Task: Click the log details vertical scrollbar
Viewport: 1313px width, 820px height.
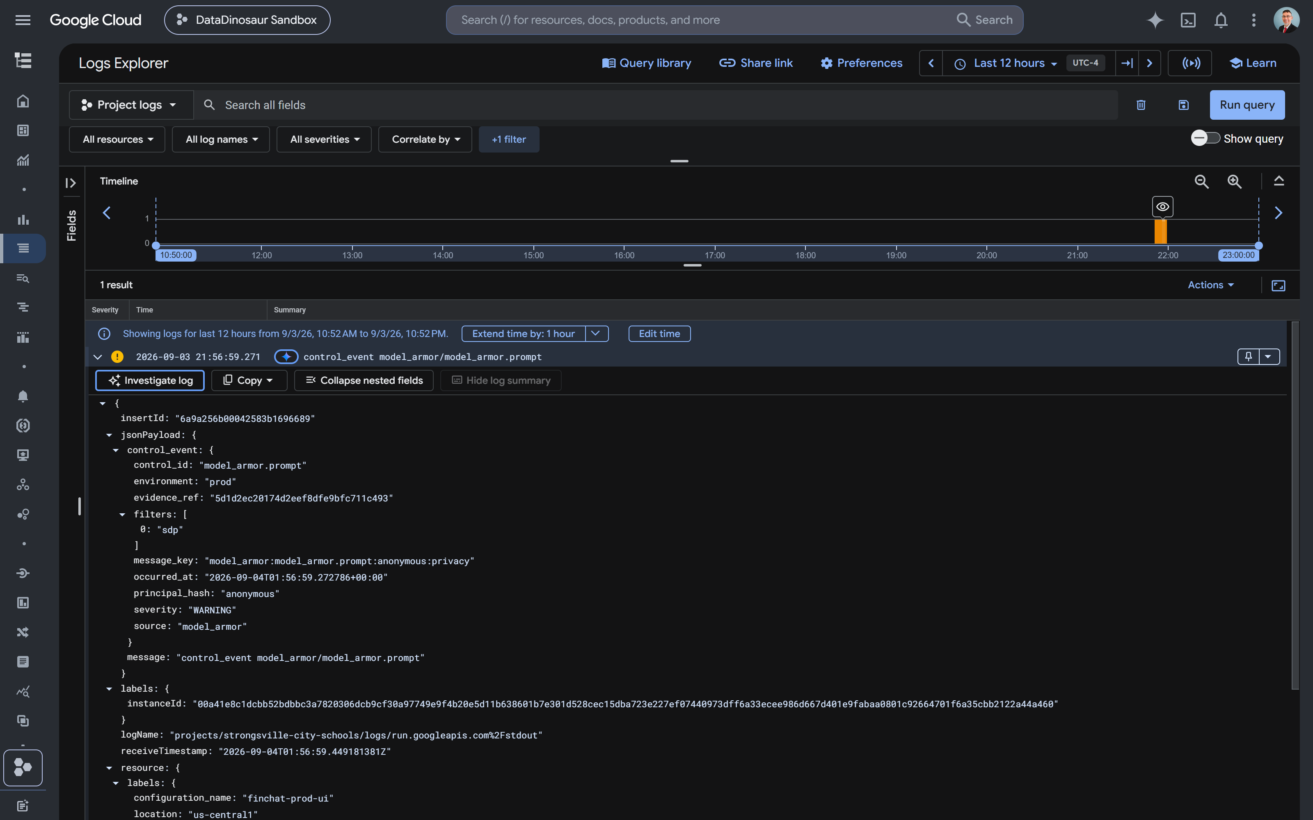Action: (x=1295, y=506)
